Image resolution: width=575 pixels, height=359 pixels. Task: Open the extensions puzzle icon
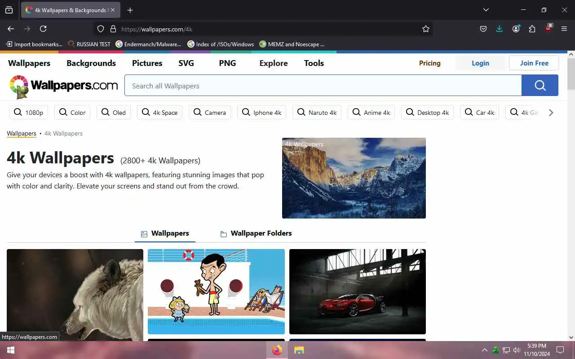[532, 29]
